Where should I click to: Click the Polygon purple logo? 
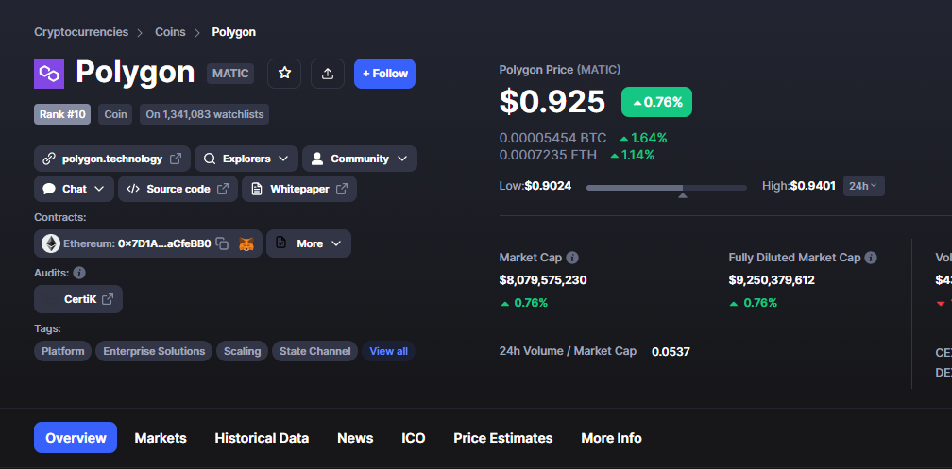pyautogui.click(x=49, y=74)
